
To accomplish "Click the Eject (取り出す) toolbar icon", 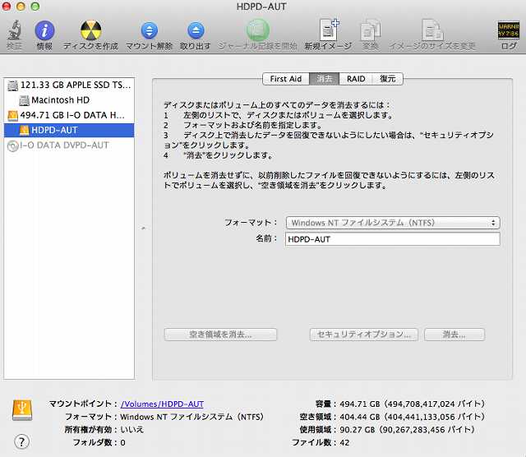I will click(196, 30).
